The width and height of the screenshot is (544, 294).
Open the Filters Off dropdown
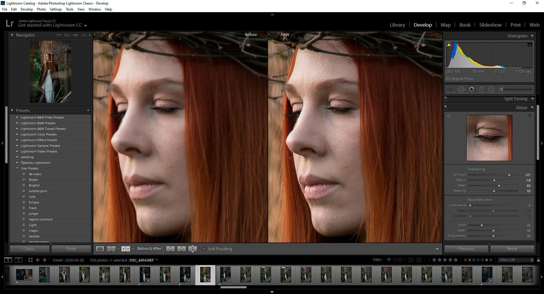click(x=516, y=260)
